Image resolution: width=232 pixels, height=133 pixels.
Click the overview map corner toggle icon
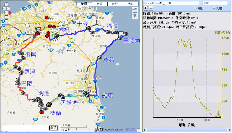pyautogui.click(x=139, y=130)
